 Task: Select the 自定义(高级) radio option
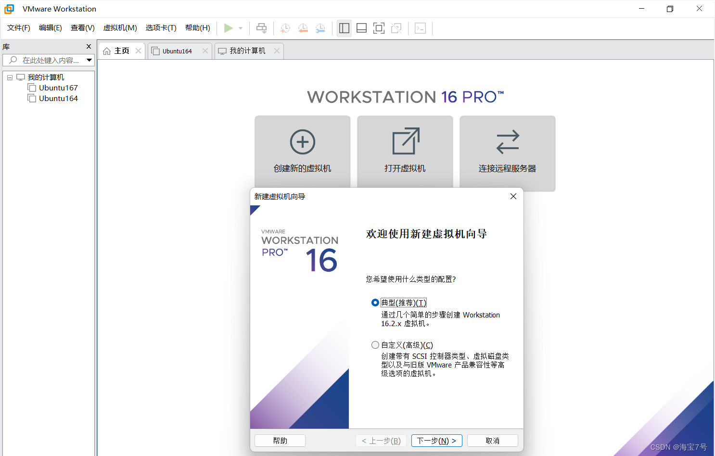tap(375, 345)
